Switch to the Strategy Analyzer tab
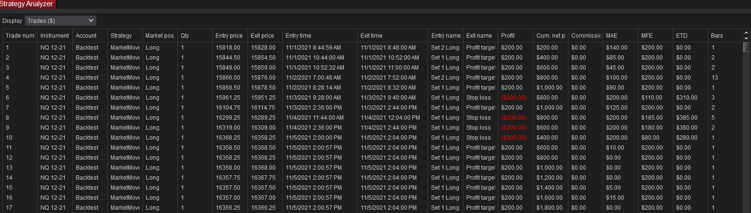Viewport: 751px width, 213px height. point(27,4)
